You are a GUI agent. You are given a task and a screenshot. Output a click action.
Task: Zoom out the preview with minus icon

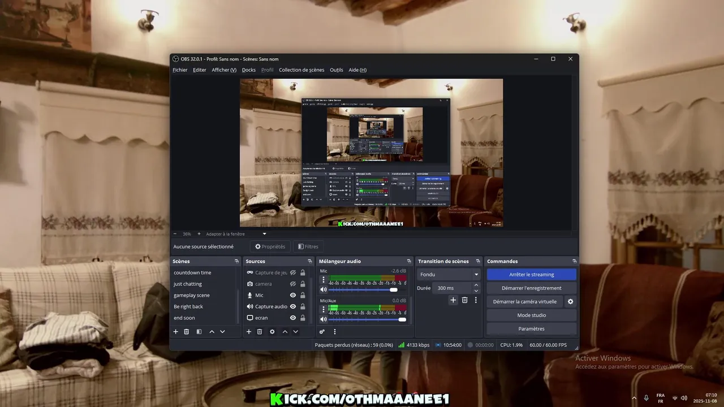coord(175,233)
